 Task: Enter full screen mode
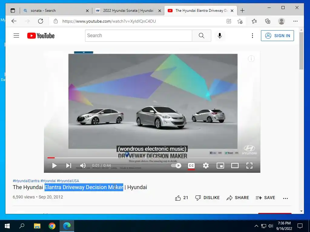click(249, 166)
